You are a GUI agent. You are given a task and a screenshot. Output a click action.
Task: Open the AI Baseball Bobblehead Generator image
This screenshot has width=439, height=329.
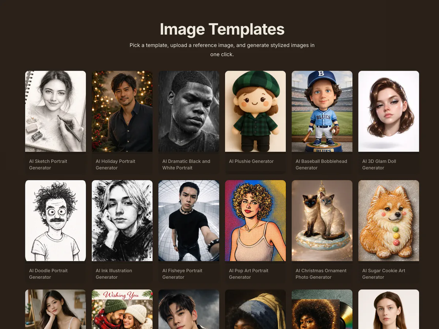pos(322,111)
